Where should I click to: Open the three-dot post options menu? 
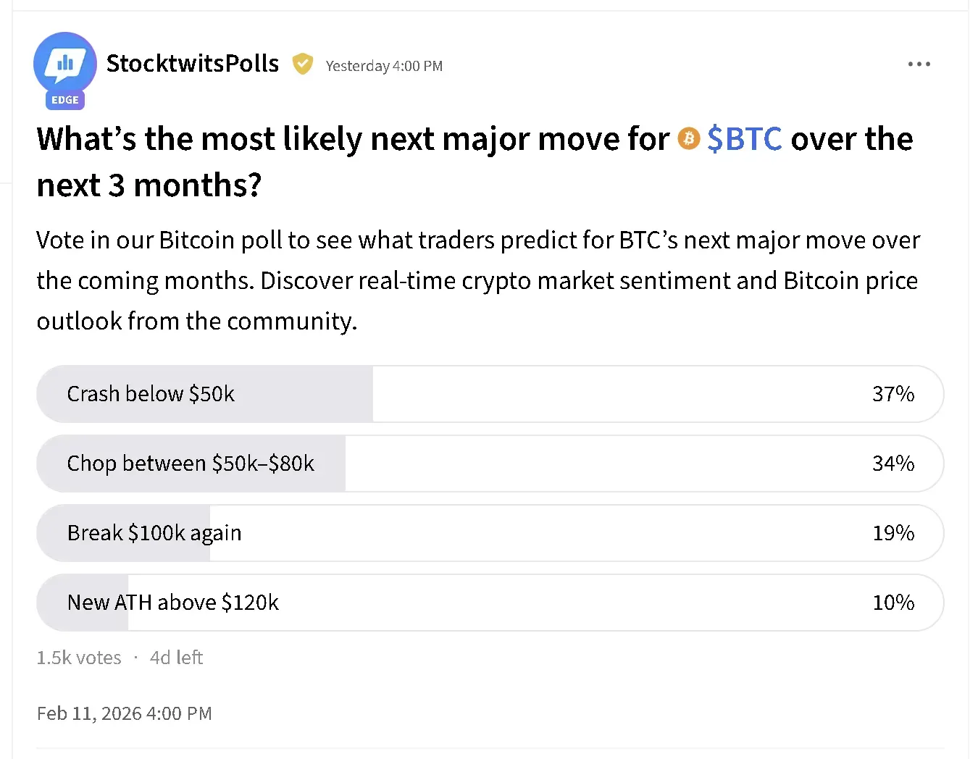(919, 64)
